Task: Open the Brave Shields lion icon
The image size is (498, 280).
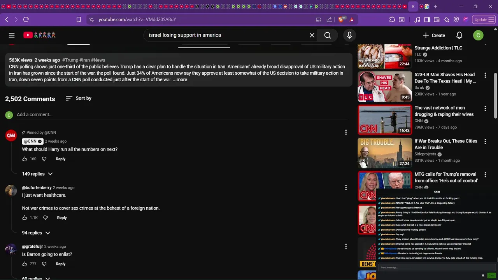Action: pyautogui.click(x=341, y=19)
